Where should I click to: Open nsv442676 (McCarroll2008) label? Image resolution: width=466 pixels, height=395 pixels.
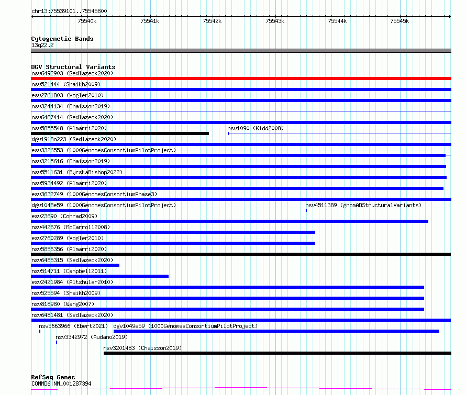coord(71,227)
